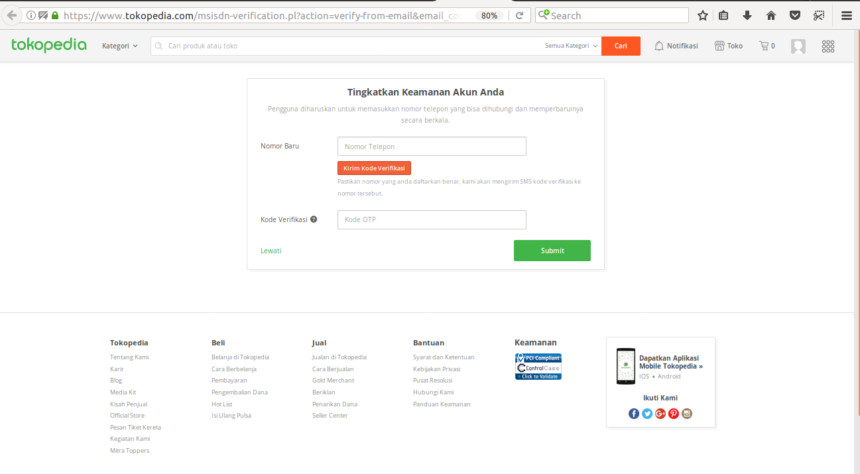860x474 pixels.
Task: Expand the Kategori dropdown
Action: pyautogui.click(x=120, y=46)
